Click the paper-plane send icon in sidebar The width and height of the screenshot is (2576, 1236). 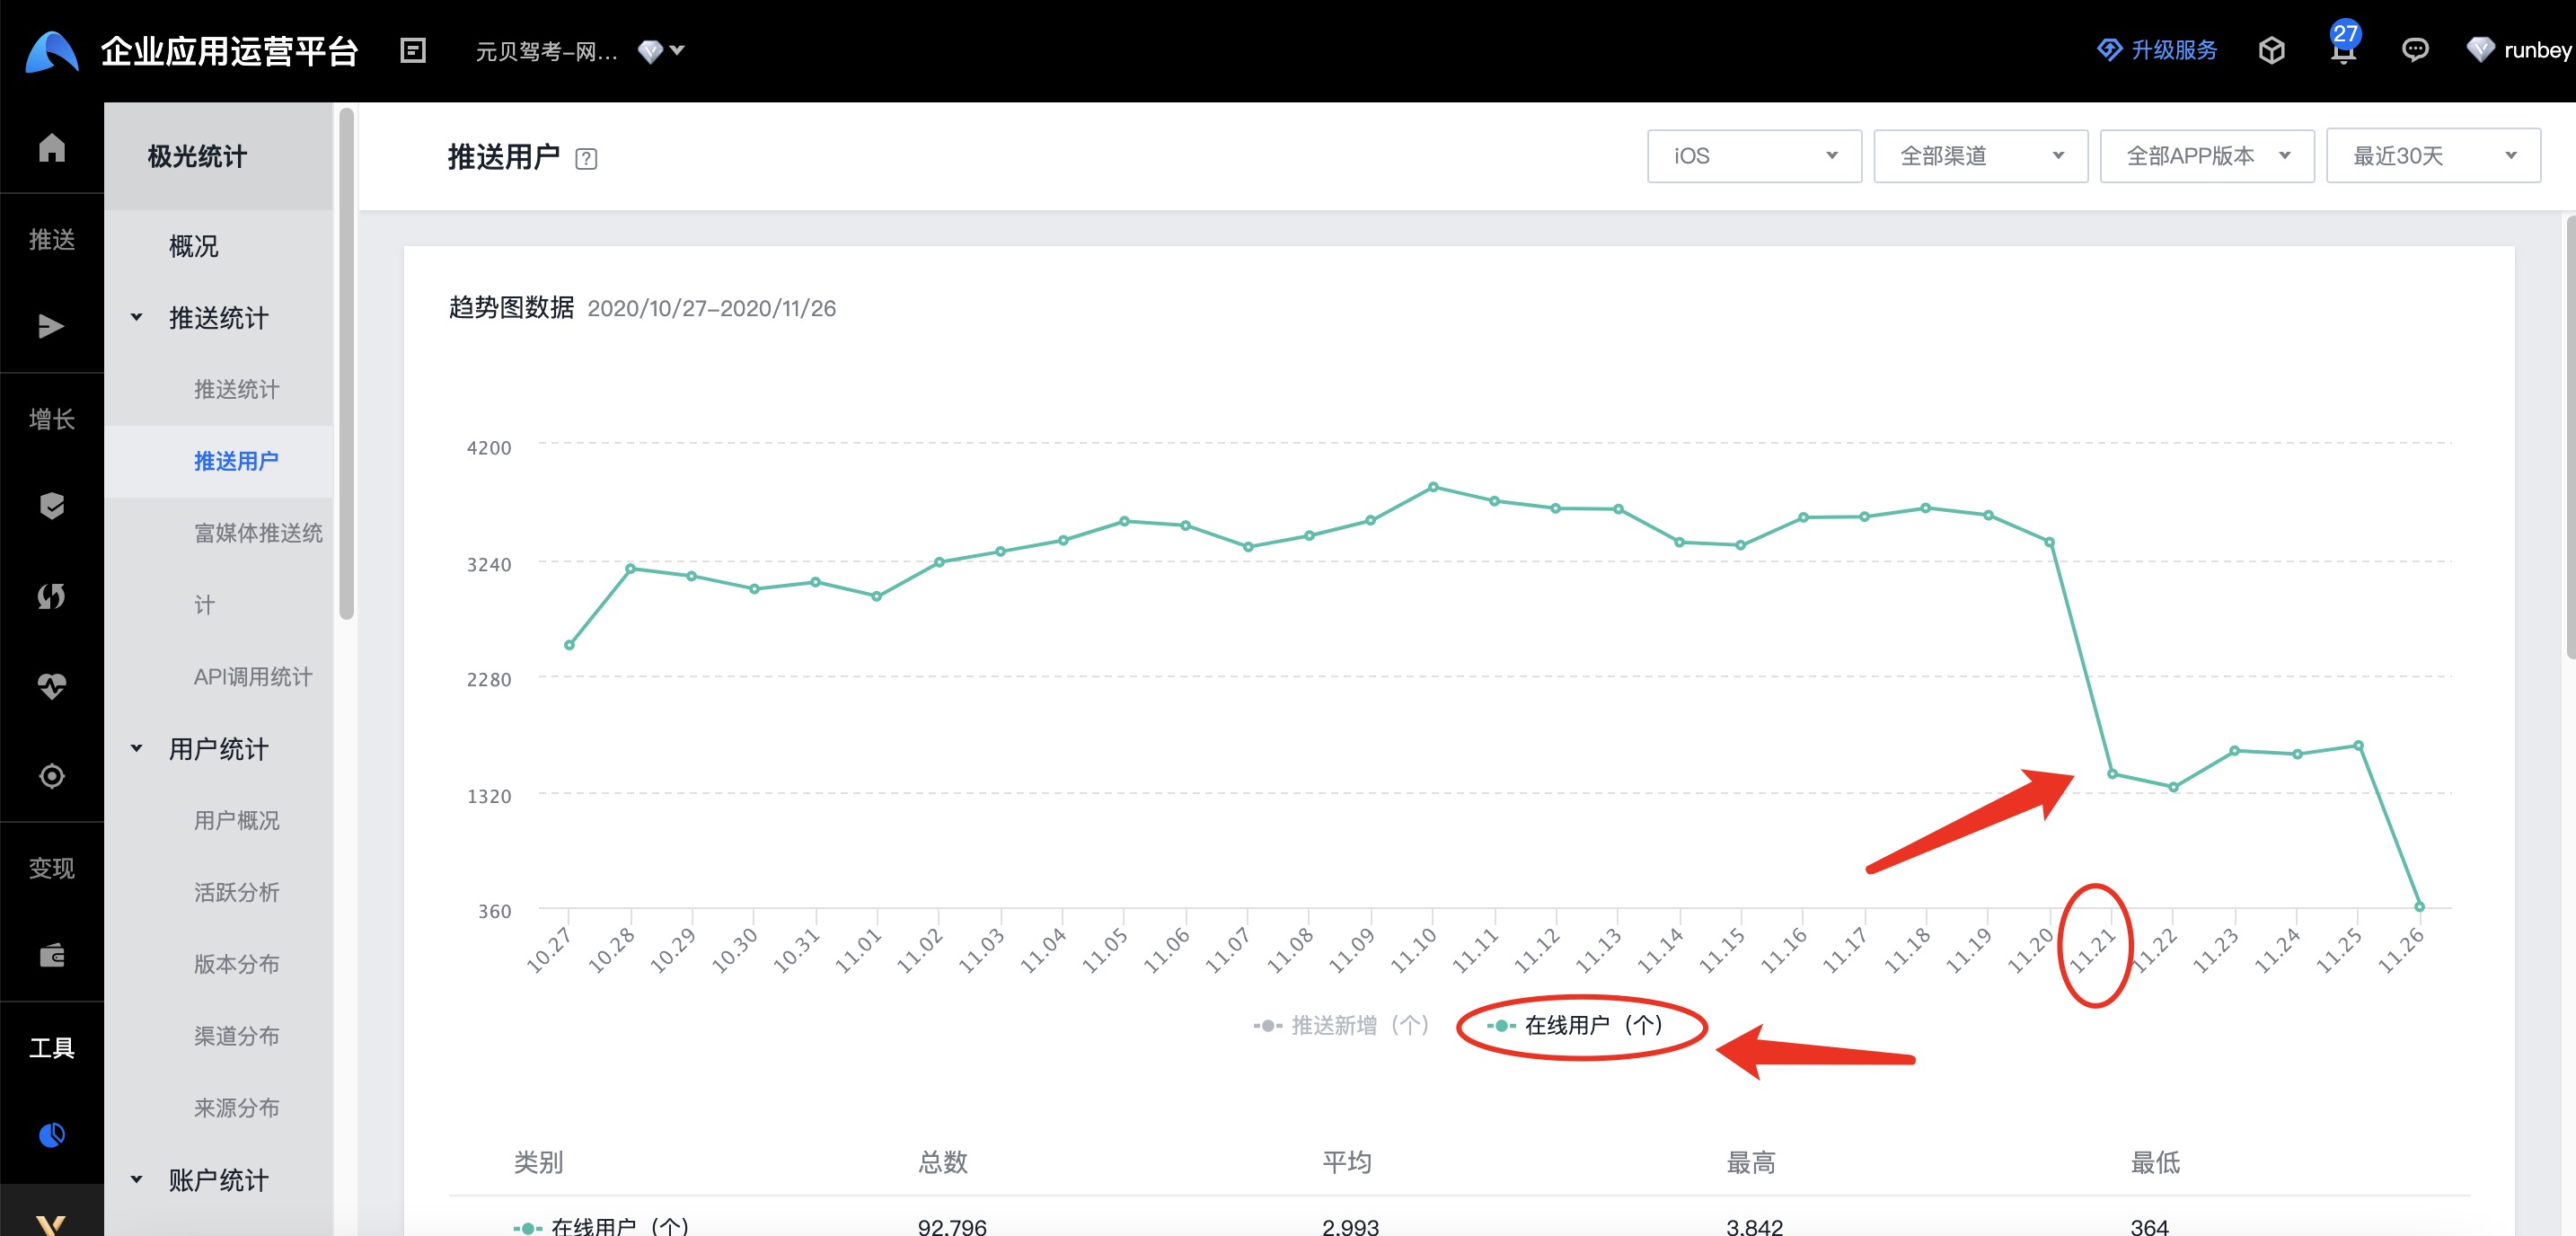click(x=51, y=327)
